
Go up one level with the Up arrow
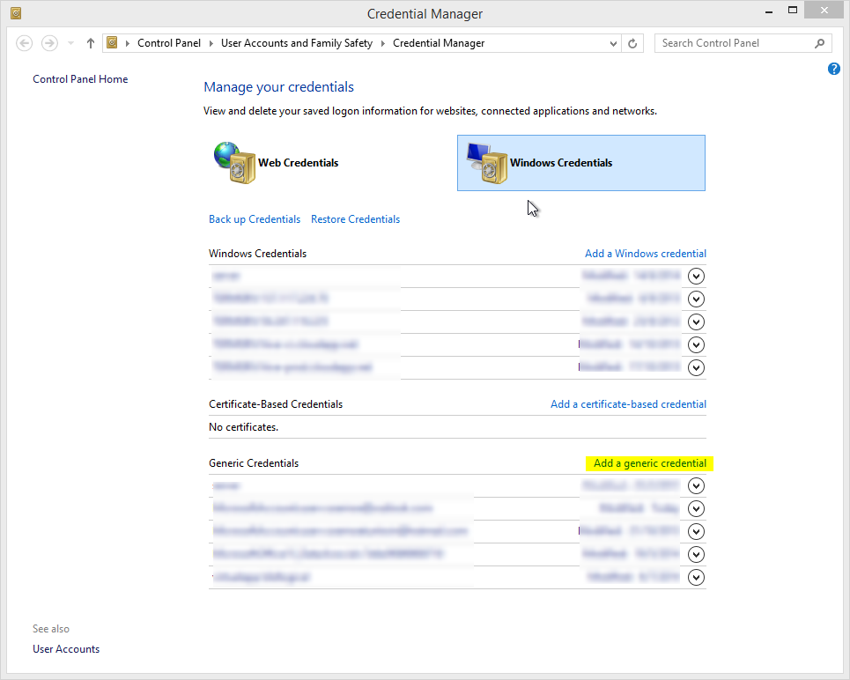91,43
